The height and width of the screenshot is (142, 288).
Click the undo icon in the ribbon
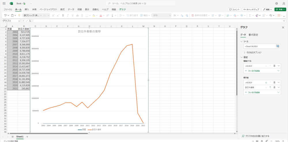click(x=5, y=15)
